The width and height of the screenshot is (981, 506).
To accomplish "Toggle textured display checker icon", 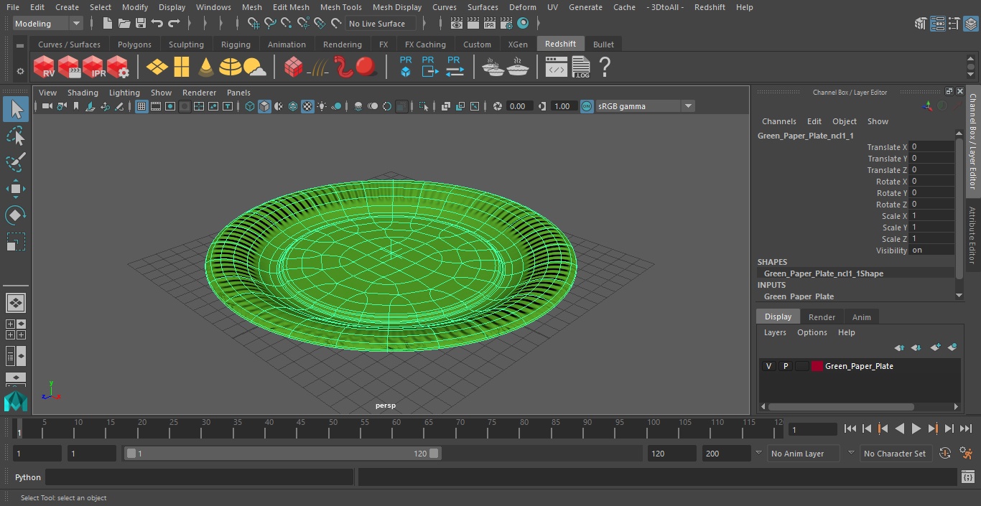I will 307,106.
